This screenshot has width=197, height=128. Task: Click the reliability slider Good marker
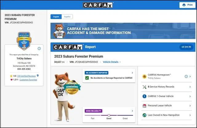coord(109,115)
